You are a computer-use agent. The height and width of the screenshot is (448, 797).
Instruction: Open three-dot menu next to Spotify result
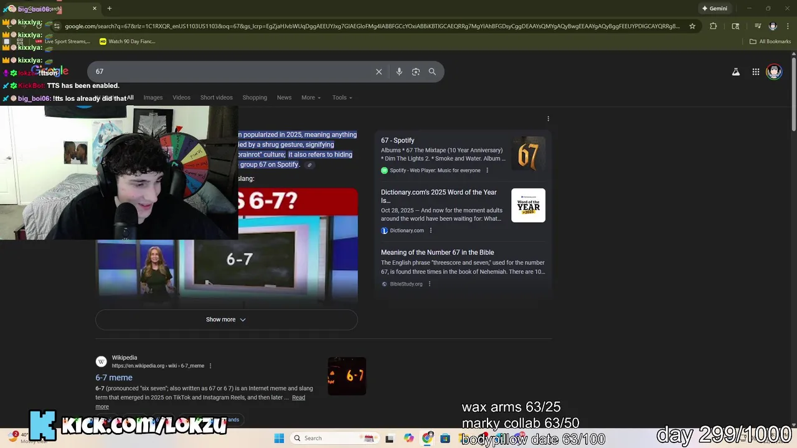(487, 170)
